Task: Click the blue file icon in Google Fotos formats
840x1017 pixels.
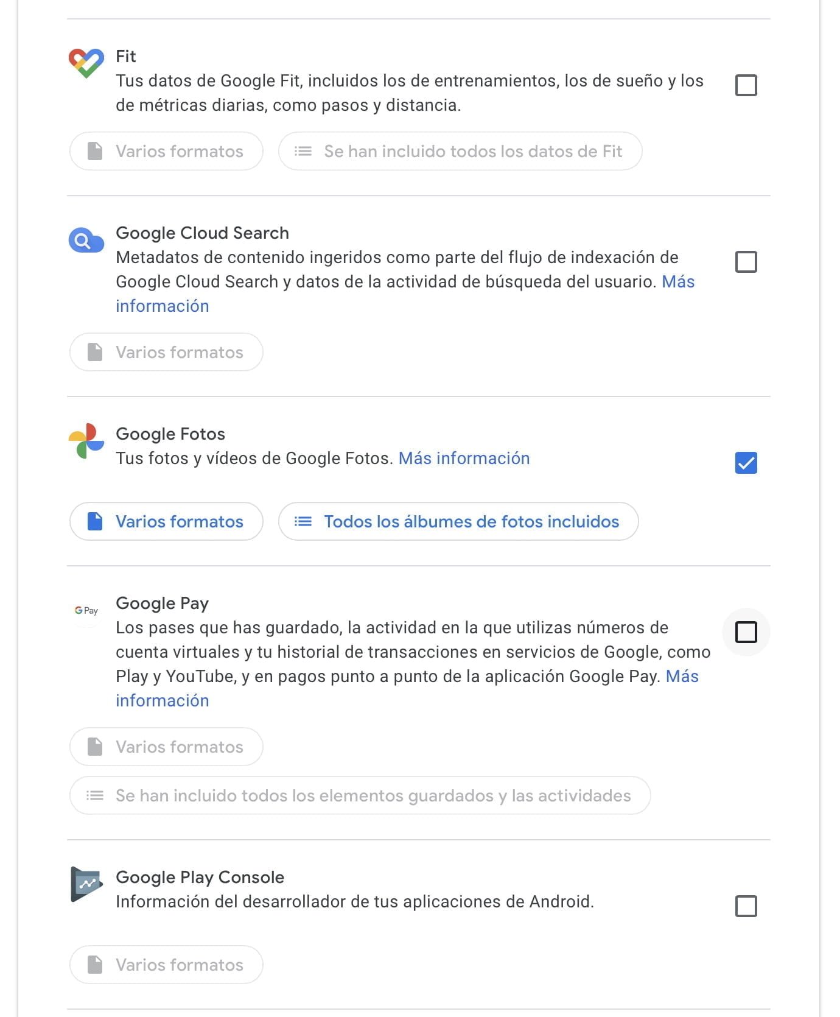Action: click(x=95, y=521)
